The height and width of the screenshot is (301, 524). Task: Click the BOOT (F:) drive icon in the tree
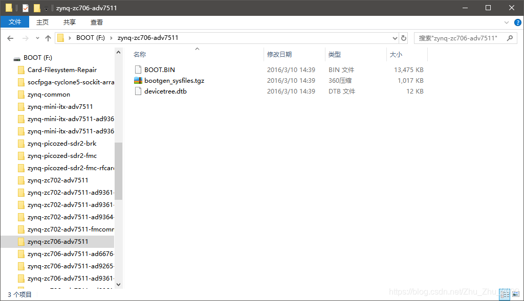pyautogui.click(x=17, y=59)
